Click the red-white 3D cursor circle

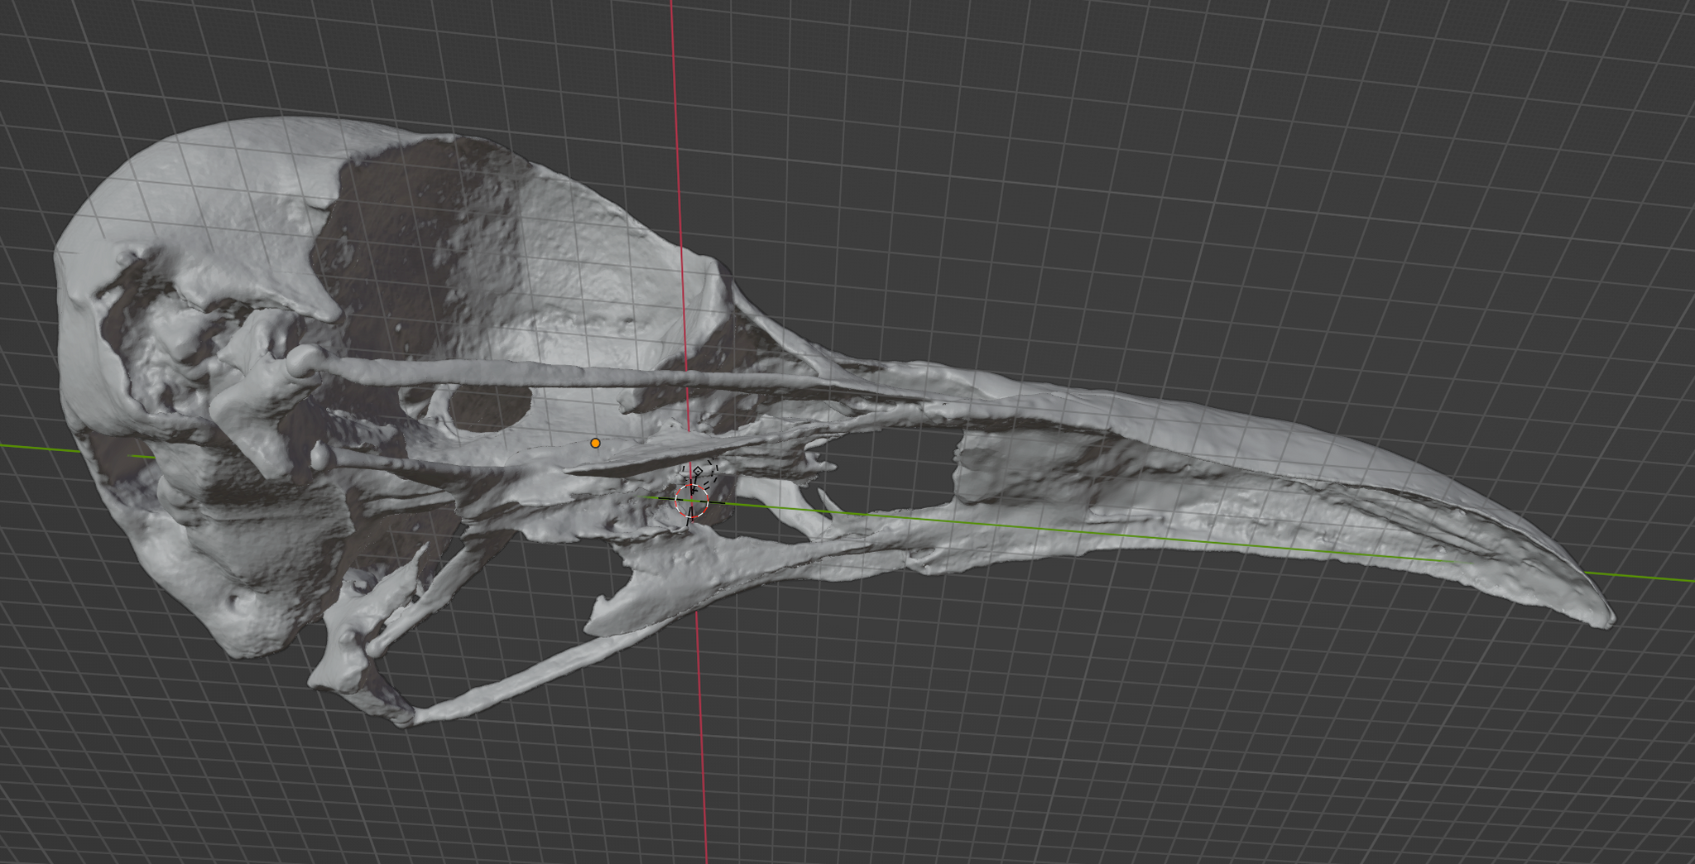692,502
